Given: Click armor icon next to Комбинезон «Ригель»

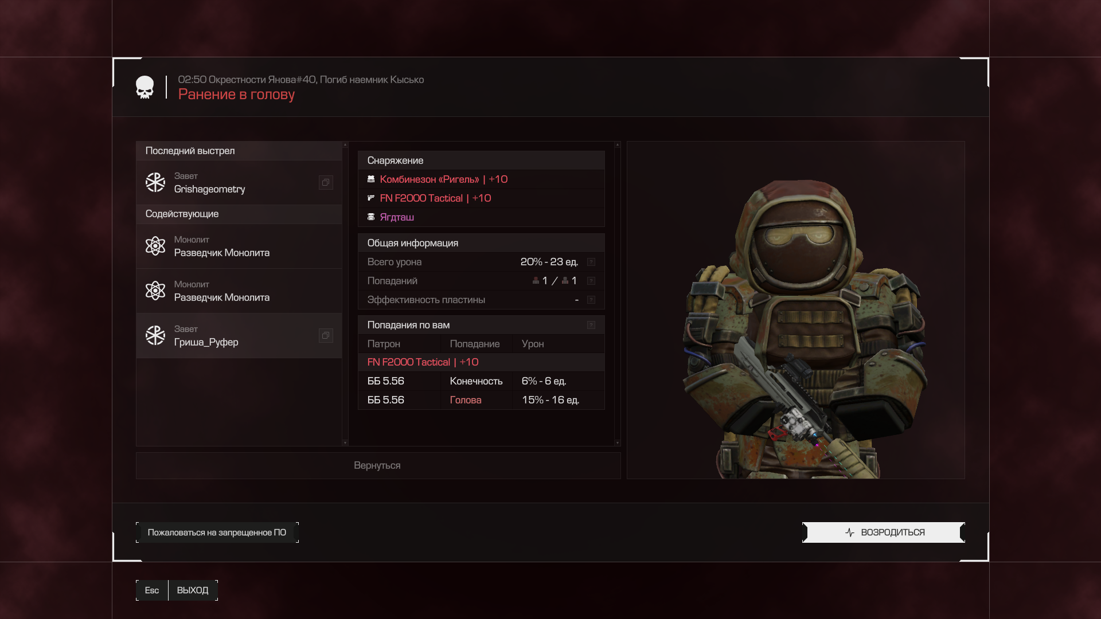Looking at the screenshot, I should click(371, 179).
